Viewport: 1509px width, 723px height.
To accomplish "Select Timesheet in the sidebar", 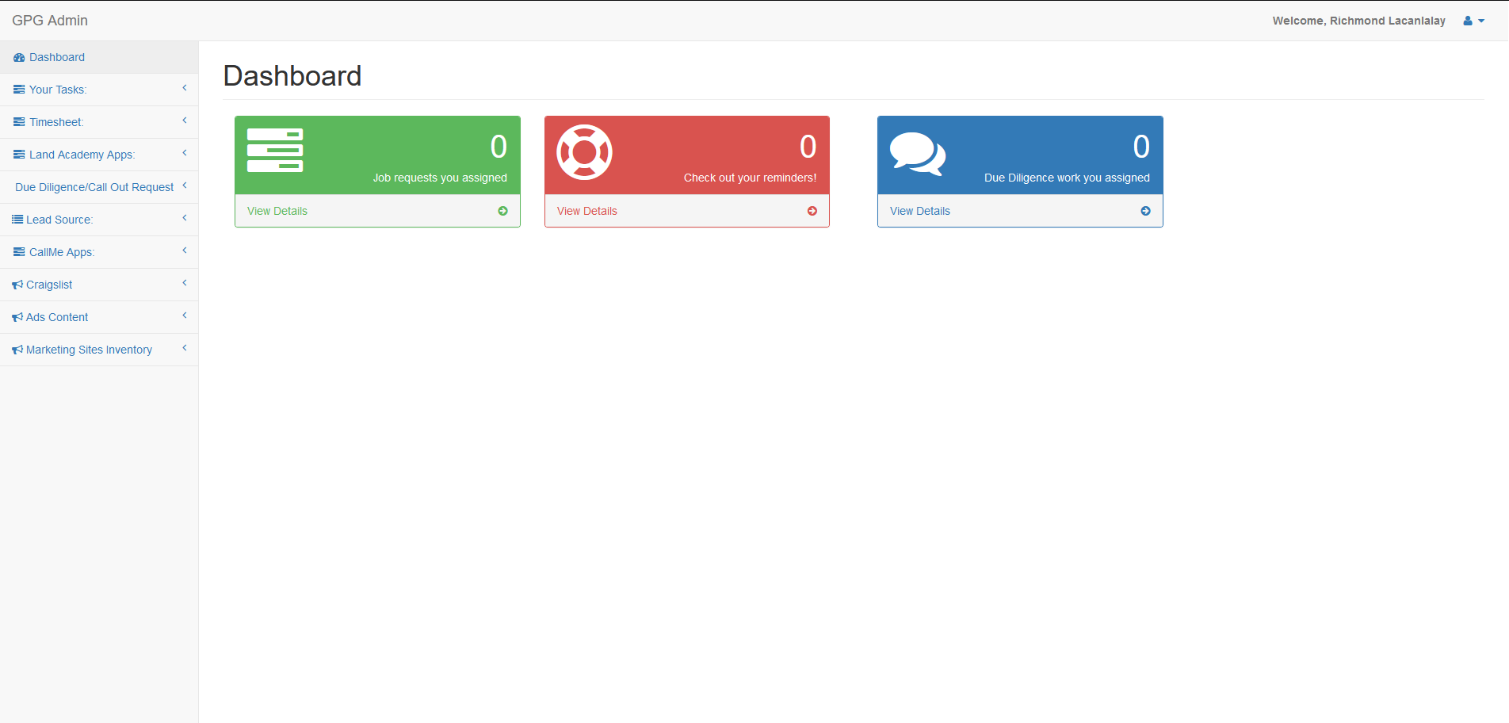I will (x=99, y=122).
